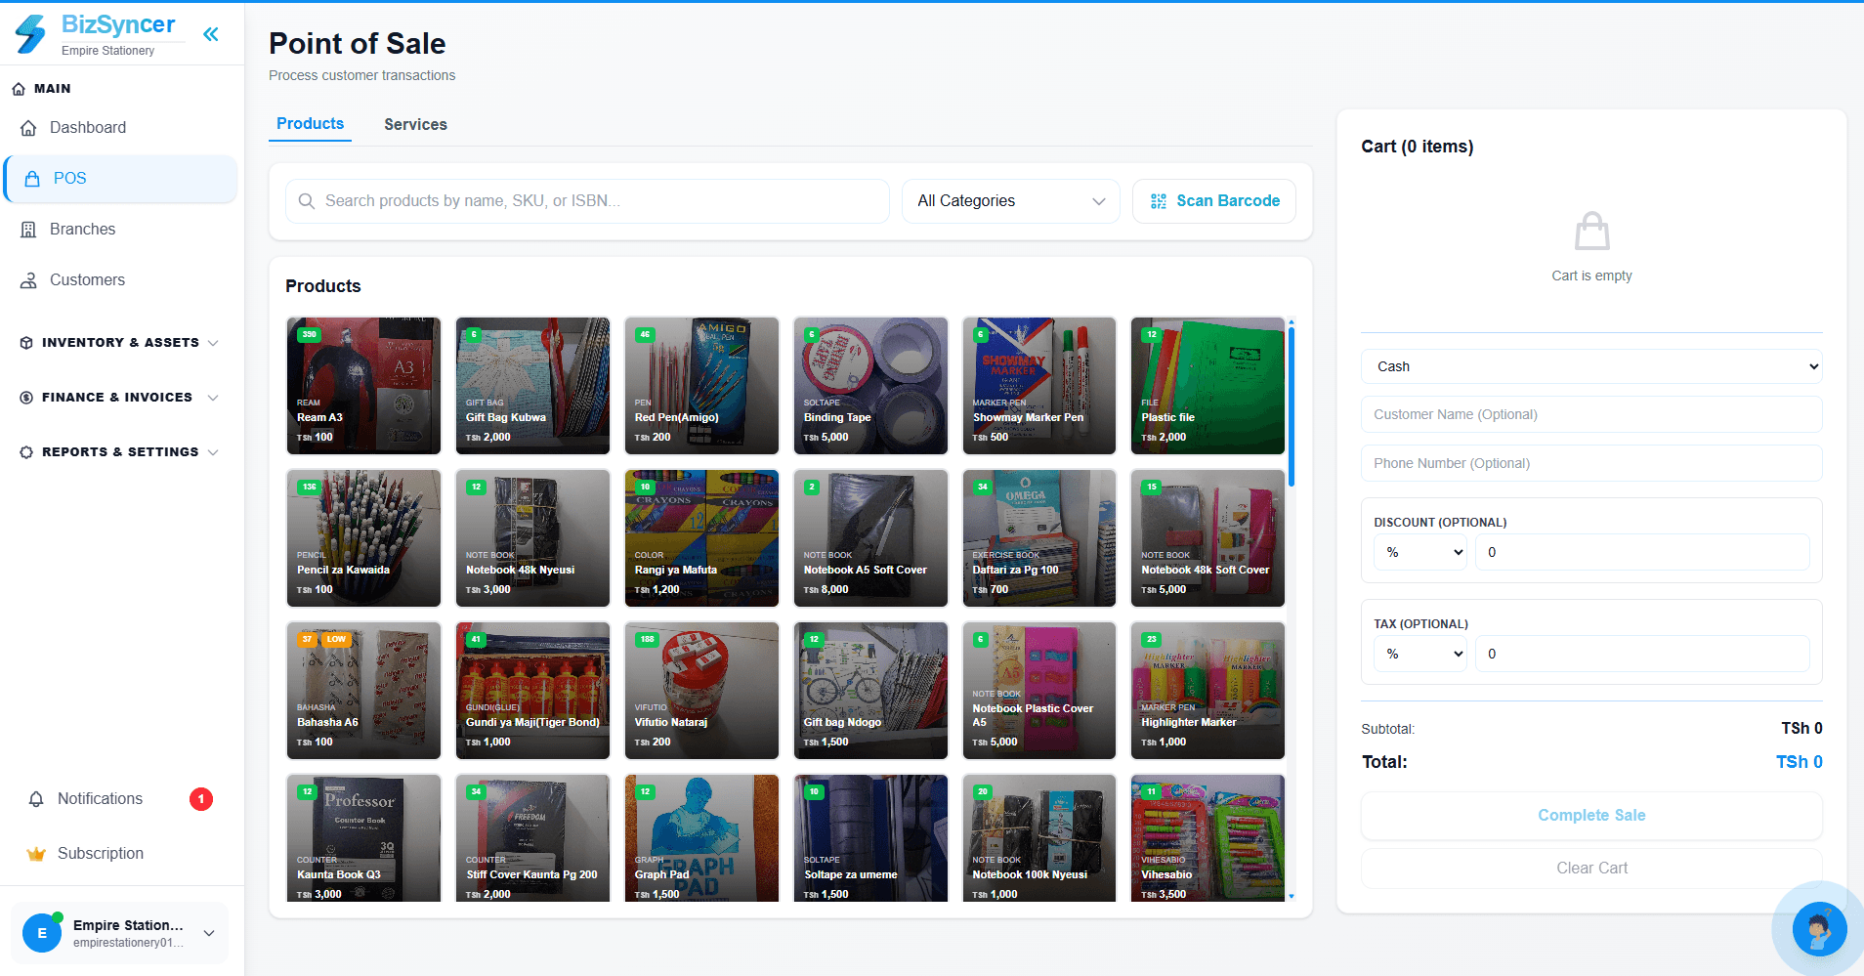The width and height of the screenshot is (1864, 976).
Task: Click the BizSyncer lightning logo
Action: [x=31, y=34]
